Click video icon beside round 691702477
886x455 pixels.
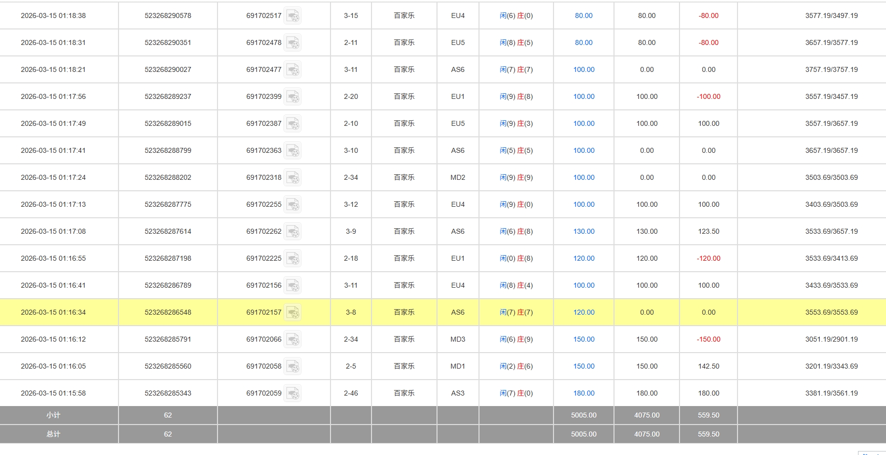point(293,70)
